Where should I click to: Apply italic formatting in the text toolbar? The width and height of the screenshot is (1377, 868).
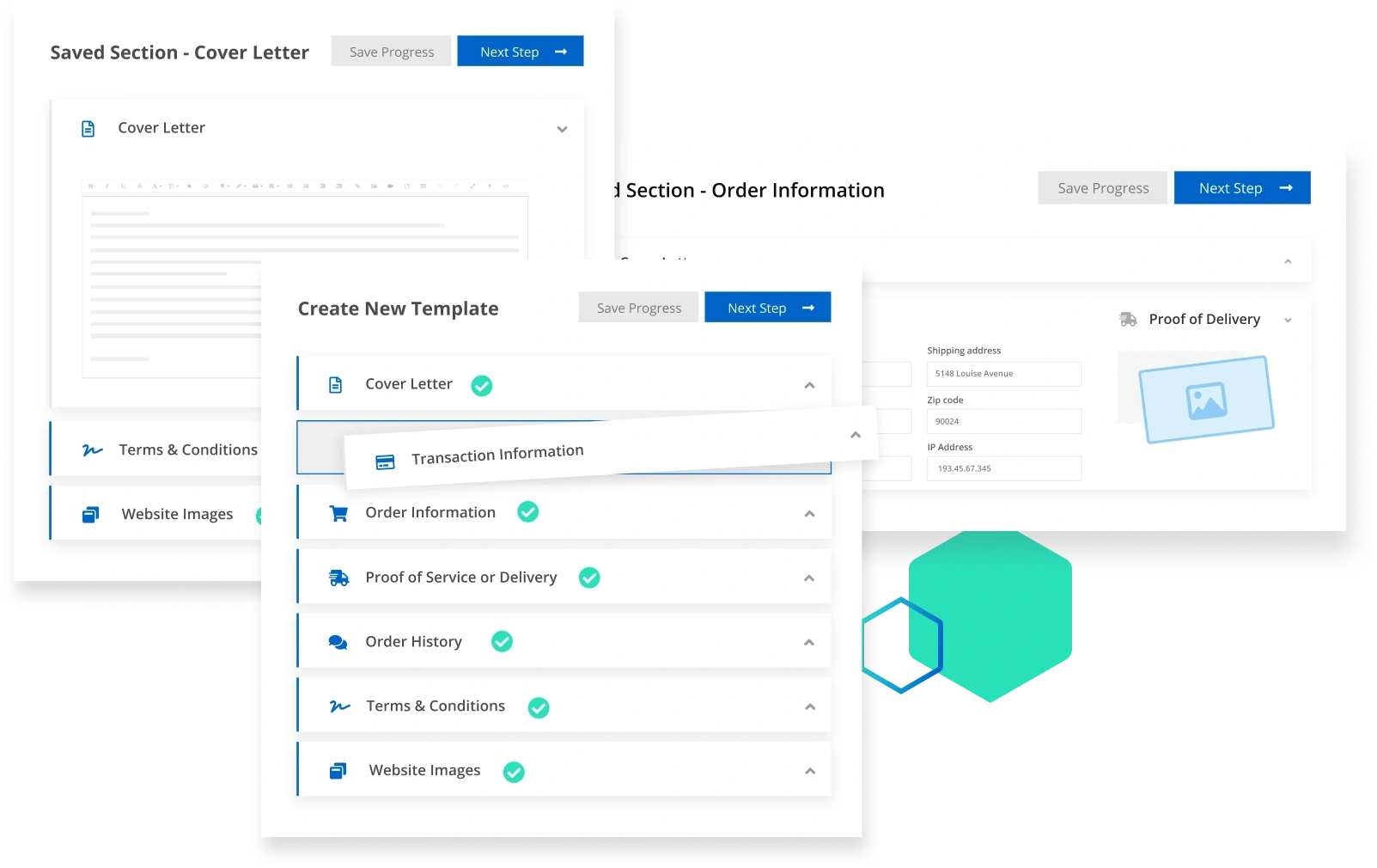pyautogui.click(x=107, y=185)
